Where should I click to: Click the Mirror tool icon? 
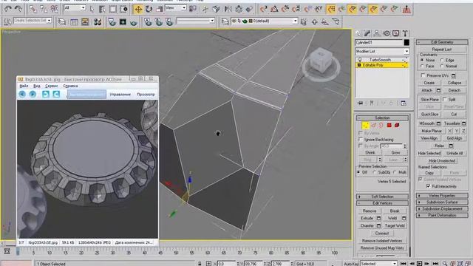point(228,10)
